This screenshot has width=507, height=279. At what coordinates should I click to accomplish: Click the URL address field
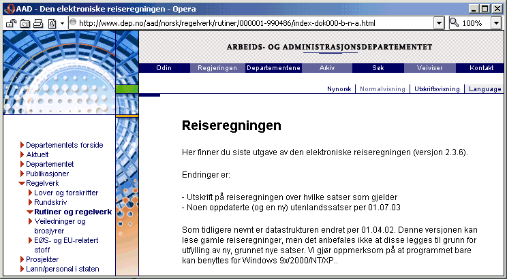coord(251,23)
